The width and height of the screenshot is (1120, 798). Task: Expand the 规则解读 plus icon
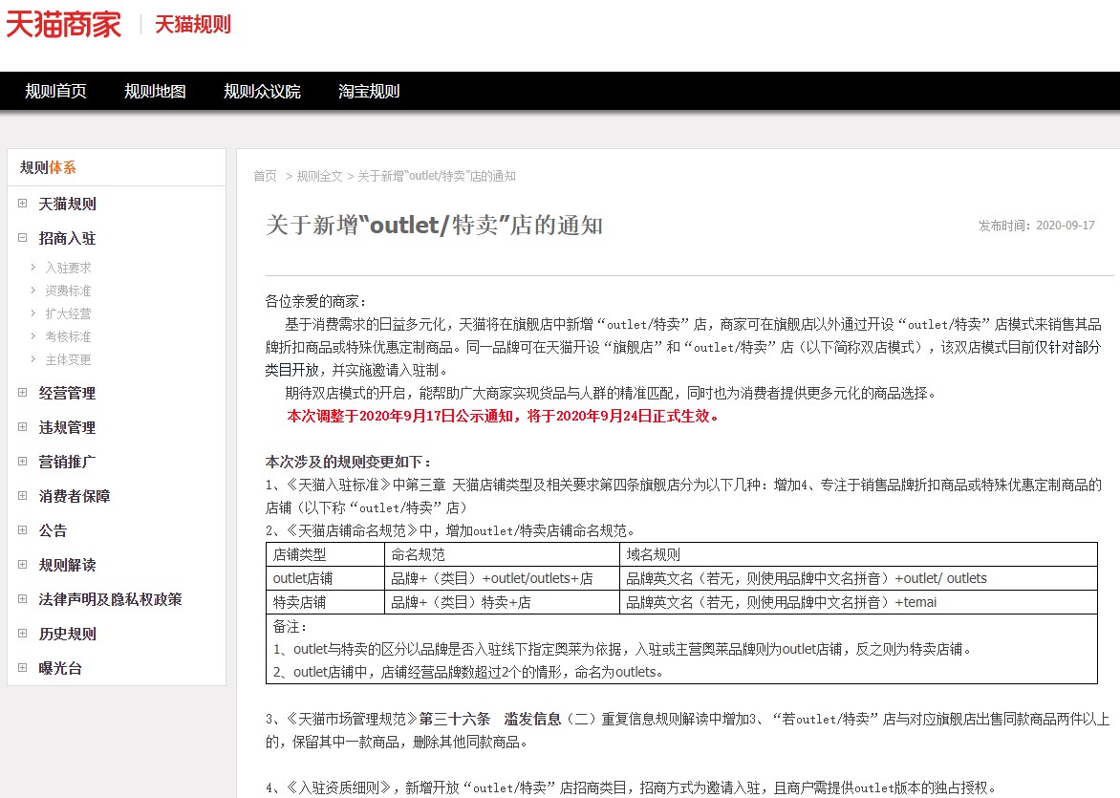22,565
